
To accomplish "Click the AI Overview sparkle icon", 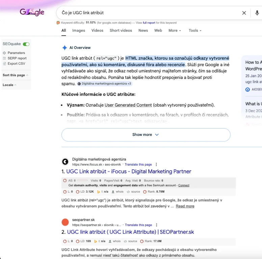I will [x=64, y=48].
